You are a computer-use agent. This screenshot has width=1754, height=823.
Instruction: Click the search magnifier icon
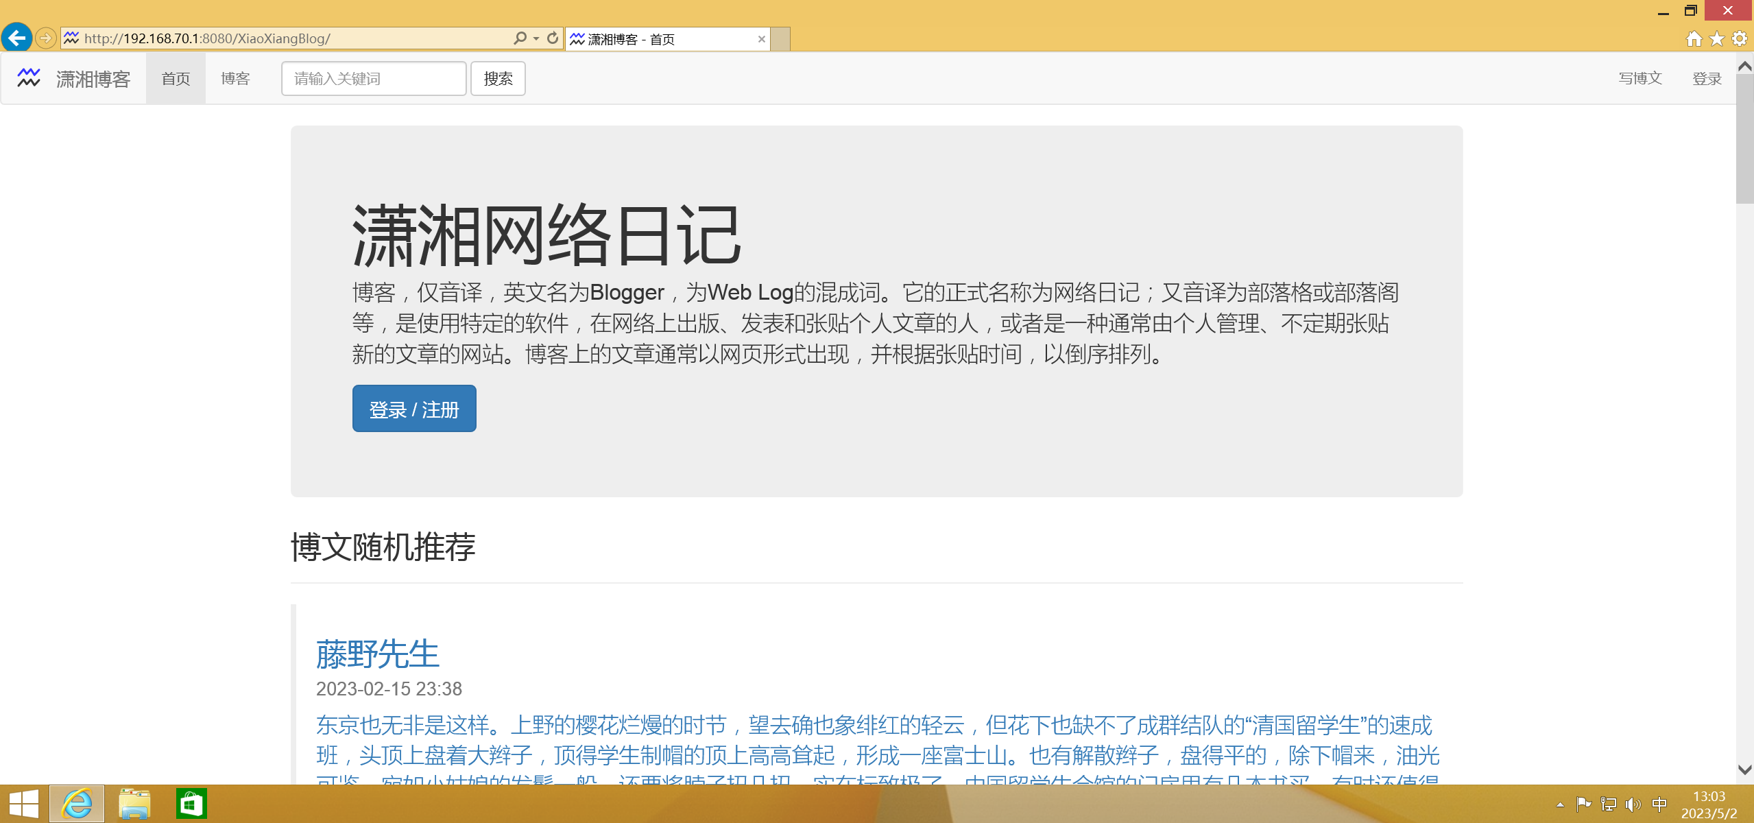click(x=517, y=38)
